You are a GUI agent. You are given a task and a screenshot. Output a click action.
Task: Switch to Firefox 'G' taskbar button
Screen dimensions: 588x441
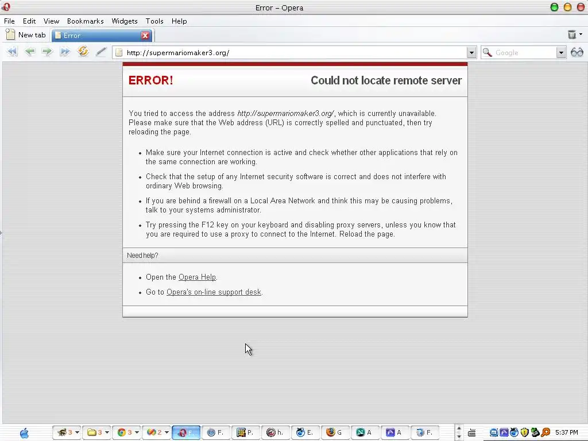[335, 432]
